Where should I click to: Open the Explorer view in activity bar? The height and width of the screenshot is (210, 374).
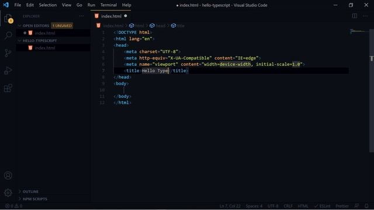(8, 19)
